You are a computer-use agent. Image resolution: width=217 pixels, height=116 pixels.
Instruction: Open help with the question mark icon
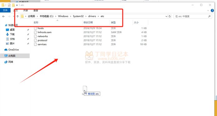click(212, 11)
